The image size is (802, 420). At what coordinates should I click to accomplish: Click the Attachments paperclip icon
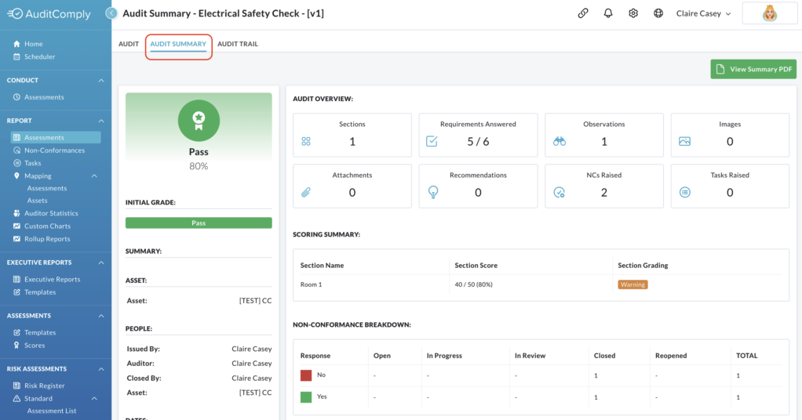(x=306, y=192)
